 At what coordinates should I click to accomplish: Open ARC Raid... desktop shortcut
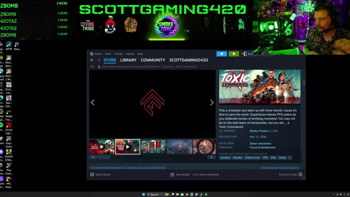point(9,182)
